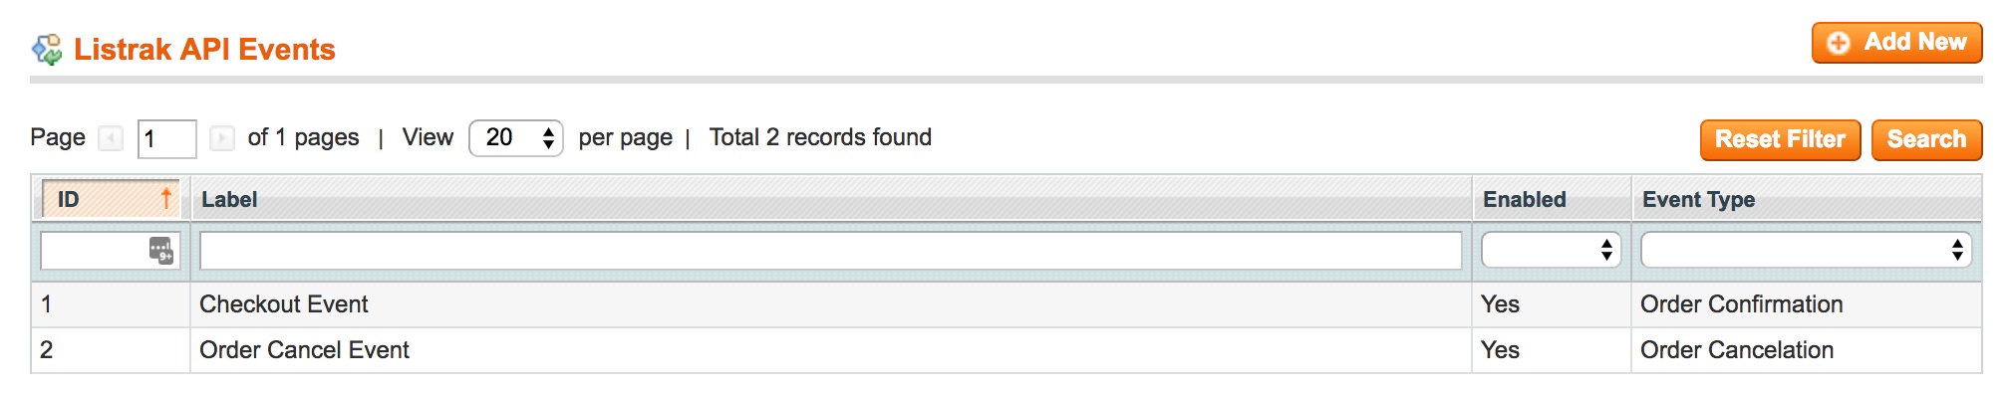
Task: Go to next page arrow icon
Action: tap(222, 137)
